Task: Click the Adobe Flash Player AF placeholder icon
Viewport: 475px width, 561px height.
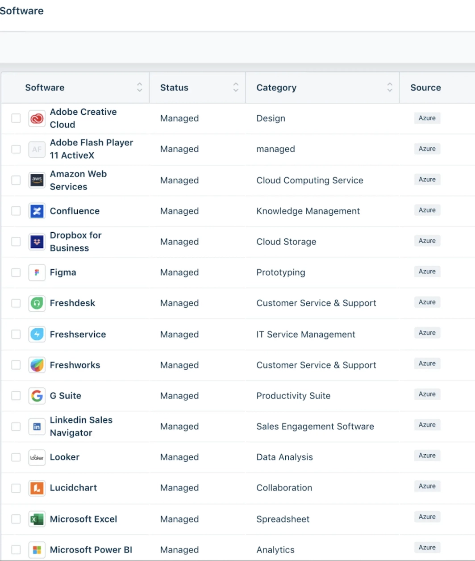Action: (x=37, y=149)
